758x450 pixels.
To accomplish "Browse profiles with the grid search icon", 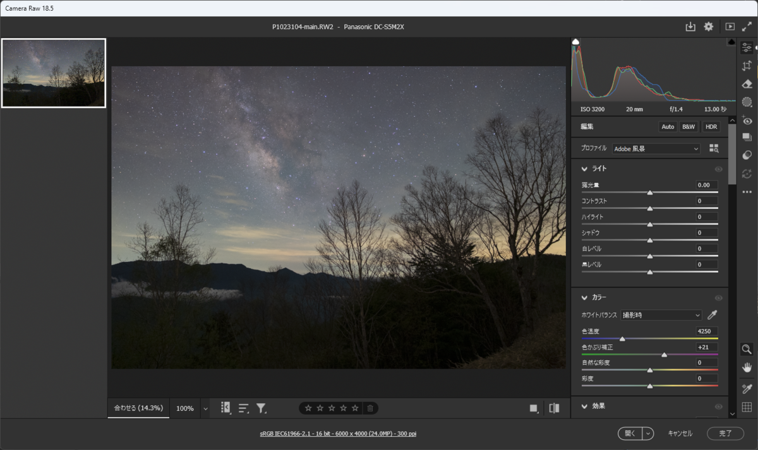I will coord(714,148).
